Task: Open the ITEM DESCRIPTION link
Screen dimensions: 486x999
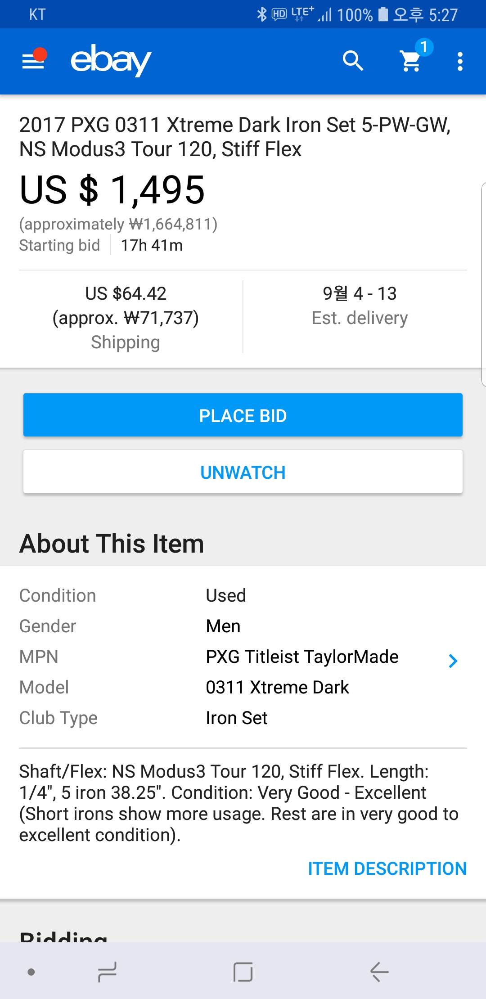Action: coord(387,868)
